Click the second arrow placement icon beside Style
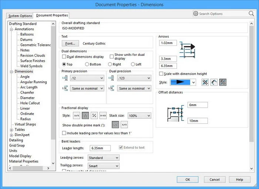Viewport: 259px width, 189px height. point(214,82)
